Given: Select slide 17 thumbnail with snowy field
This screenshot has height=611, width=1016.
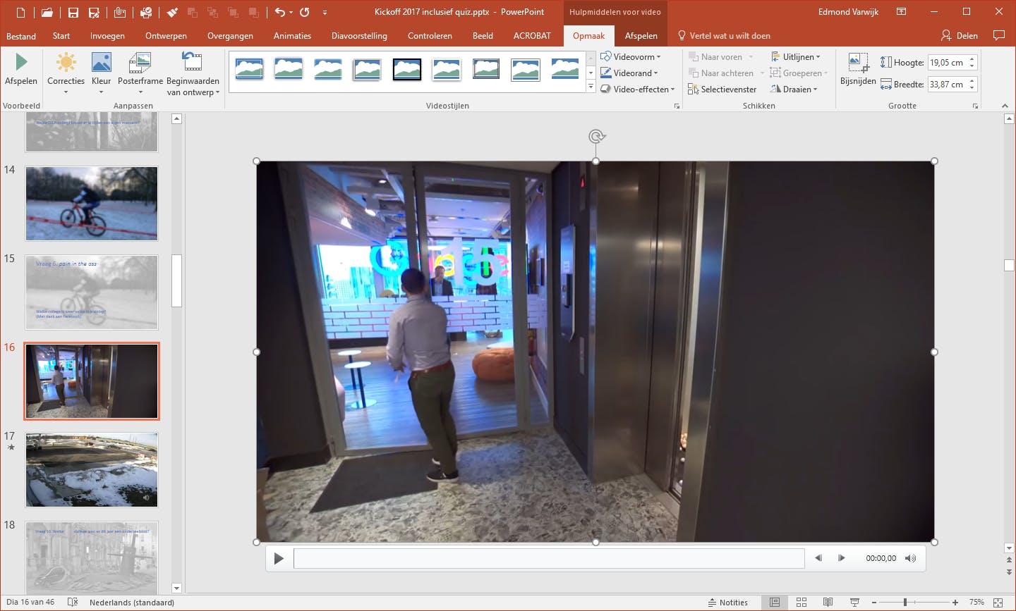Looking at the screenshot, I should click(x=92, y=470).
